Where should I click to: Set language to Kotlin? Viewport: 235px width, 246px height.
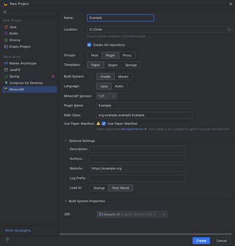119,86
